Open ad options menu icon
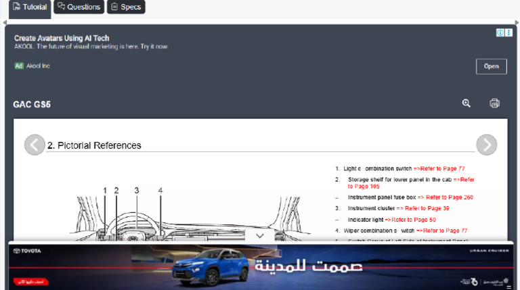Screen dimensions: 520x290 (508, 32)
